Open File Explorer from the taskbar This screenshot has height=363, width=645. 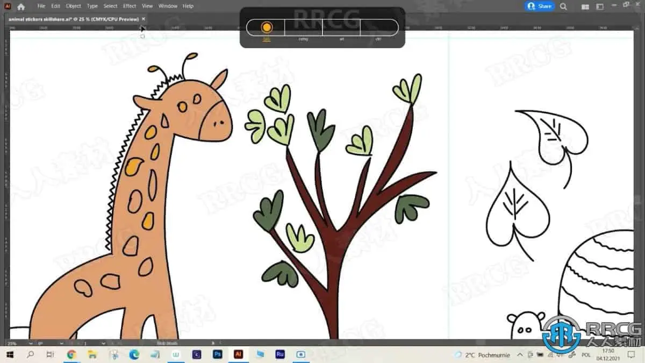(92, 354)
